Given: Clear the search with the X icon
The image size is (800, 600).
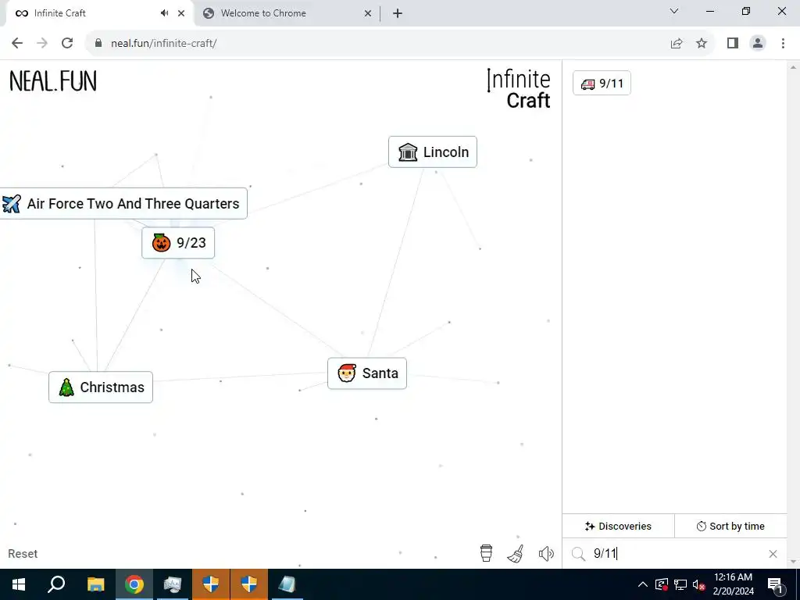Looking at the screenshot, I should point(773,554).
